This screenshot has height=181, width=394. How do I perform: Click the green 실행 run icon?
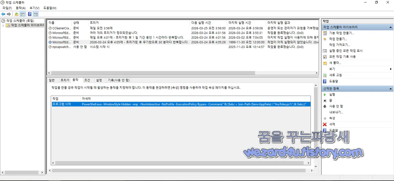(x=325, y=94)
